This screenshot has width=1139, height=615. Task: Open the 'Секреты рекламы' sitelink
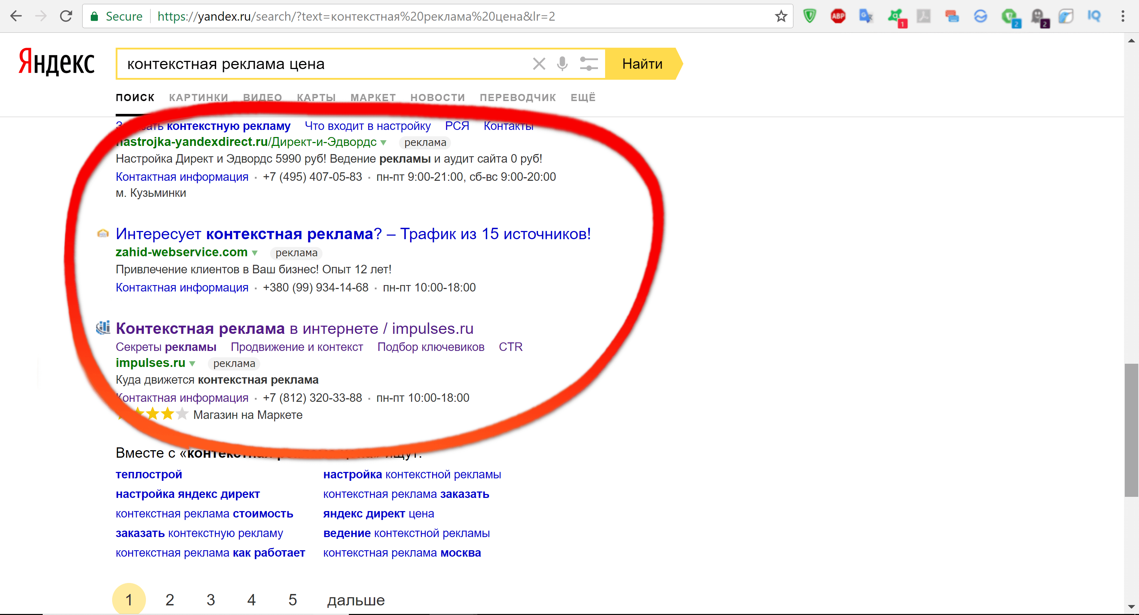(166, 347)
